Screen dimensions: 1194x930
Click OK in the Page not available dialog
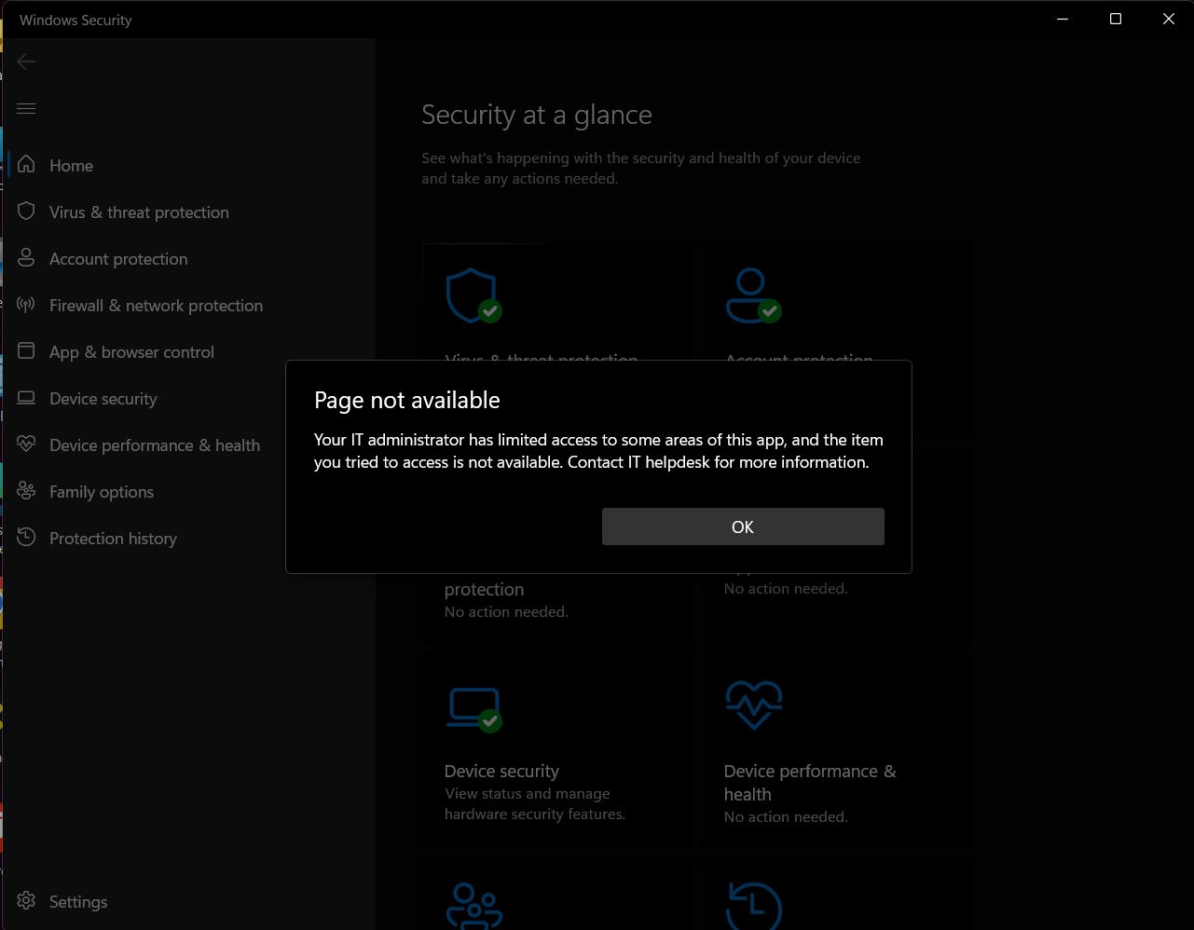point(743,527)
